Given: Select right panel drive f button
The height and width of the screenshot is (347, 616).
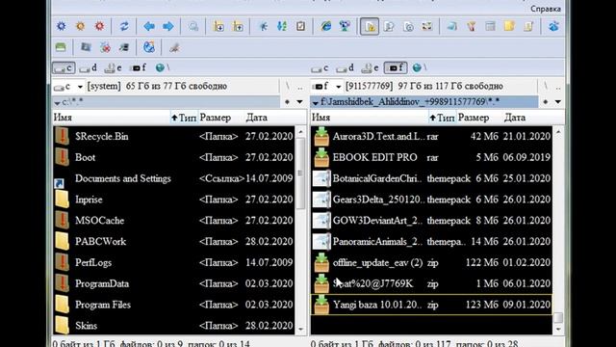Looking at the screenshot, I should pos(396,68).
